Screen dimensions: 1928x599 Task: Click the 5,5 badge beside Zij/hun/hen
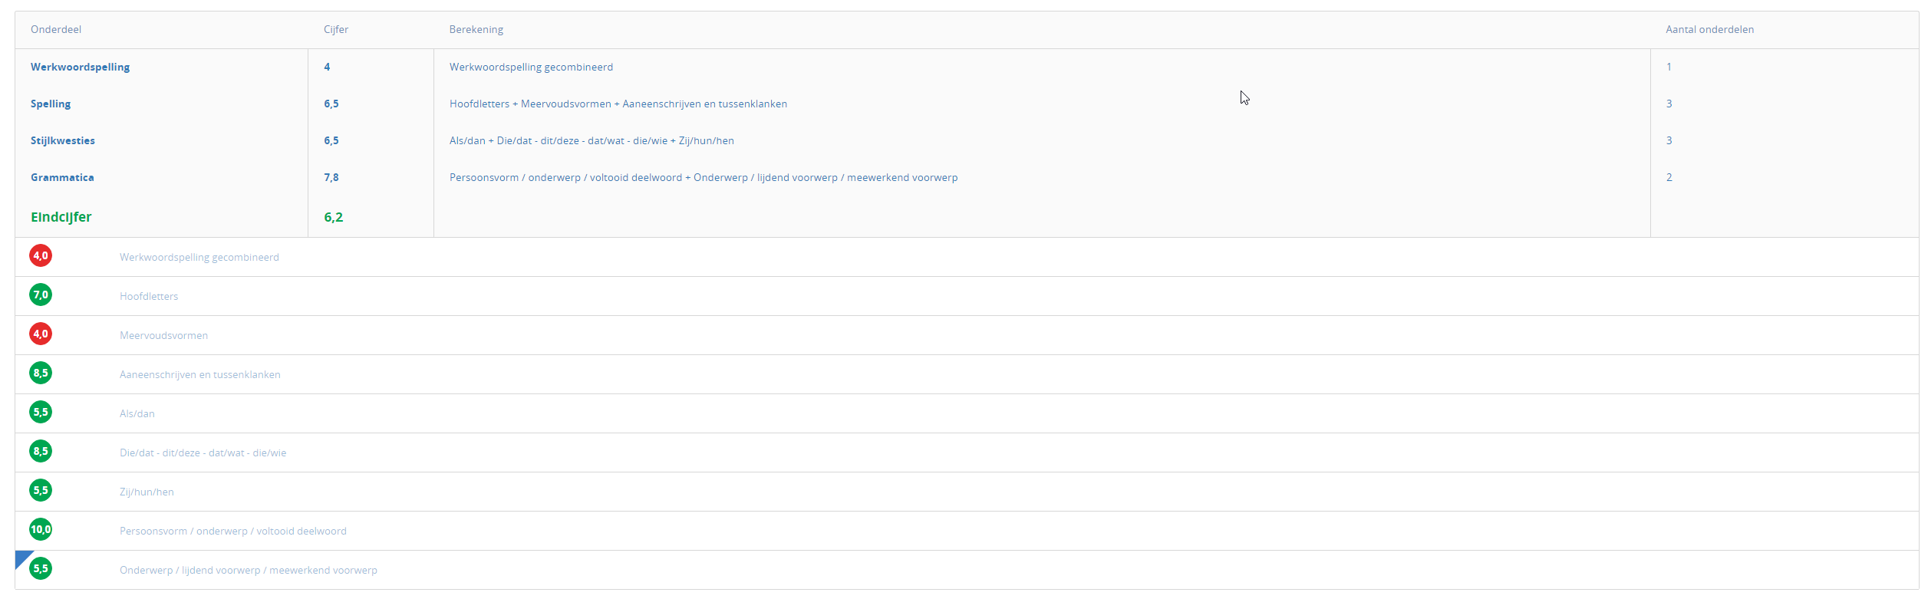tap(41, 491)
